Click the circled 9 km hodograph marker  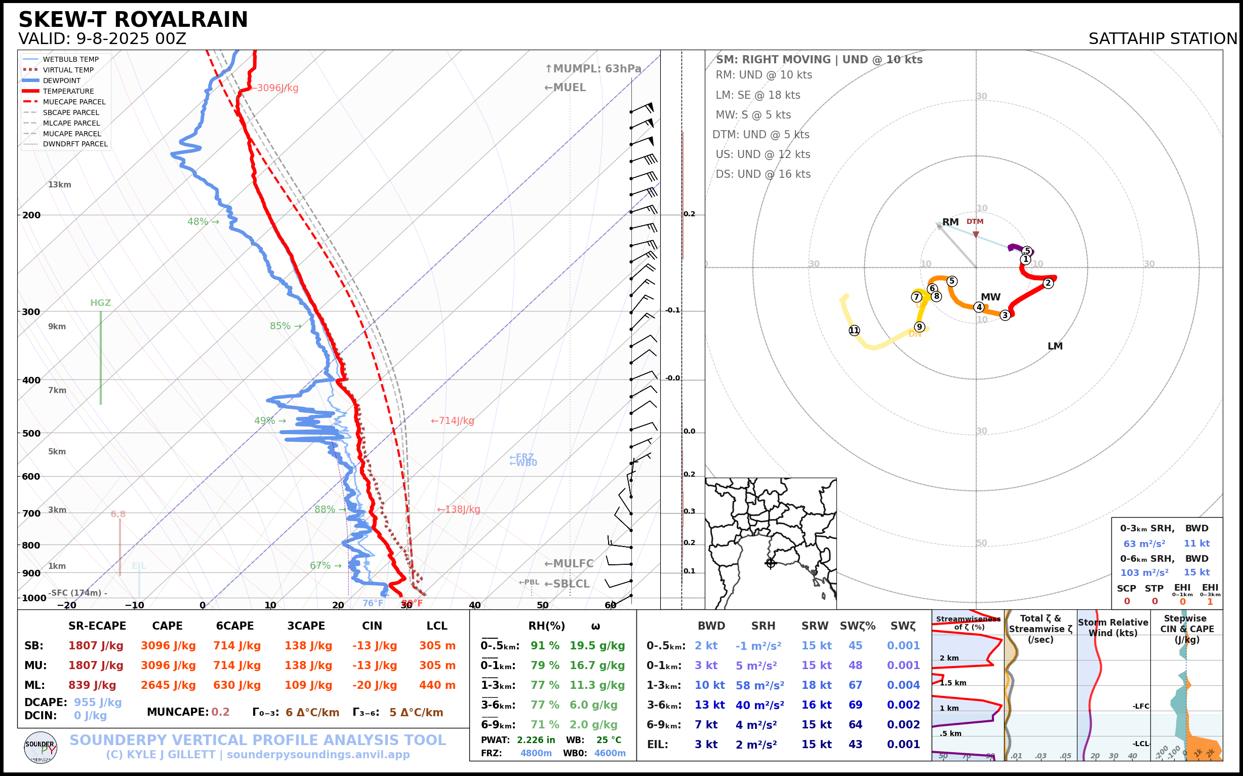point(919,327)
